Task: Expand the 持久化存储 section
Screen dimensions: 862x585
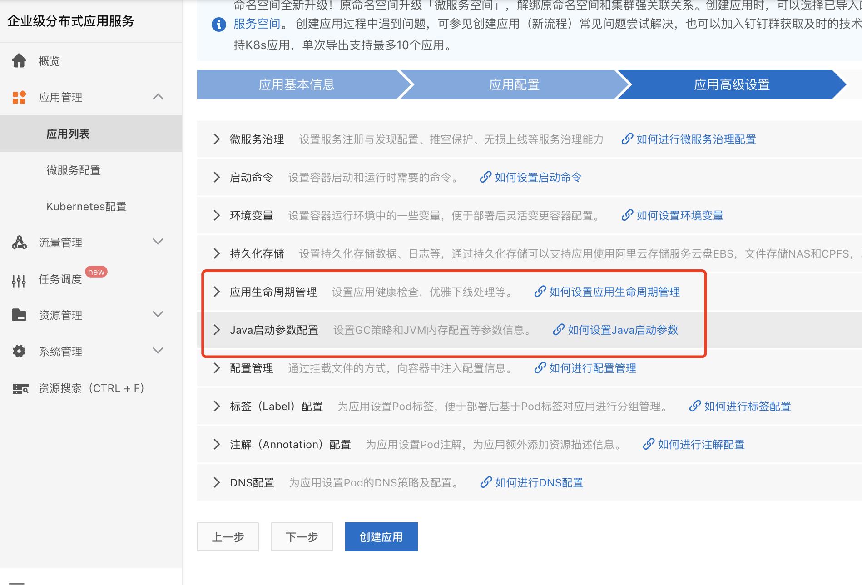Action: (x=217, y=253)
